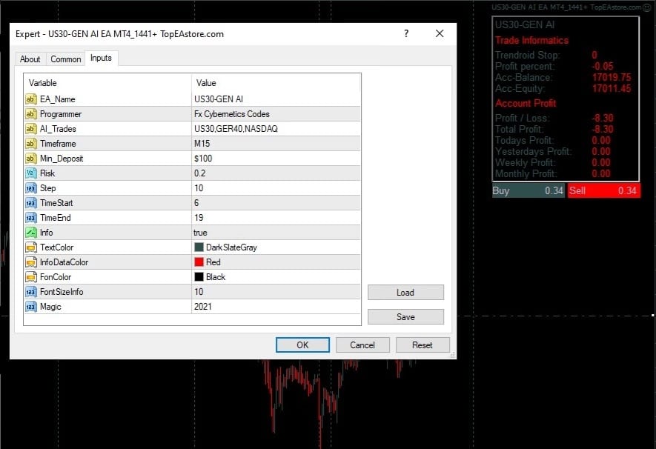
Task: Switch to the About tab
Action: point(30,59)
